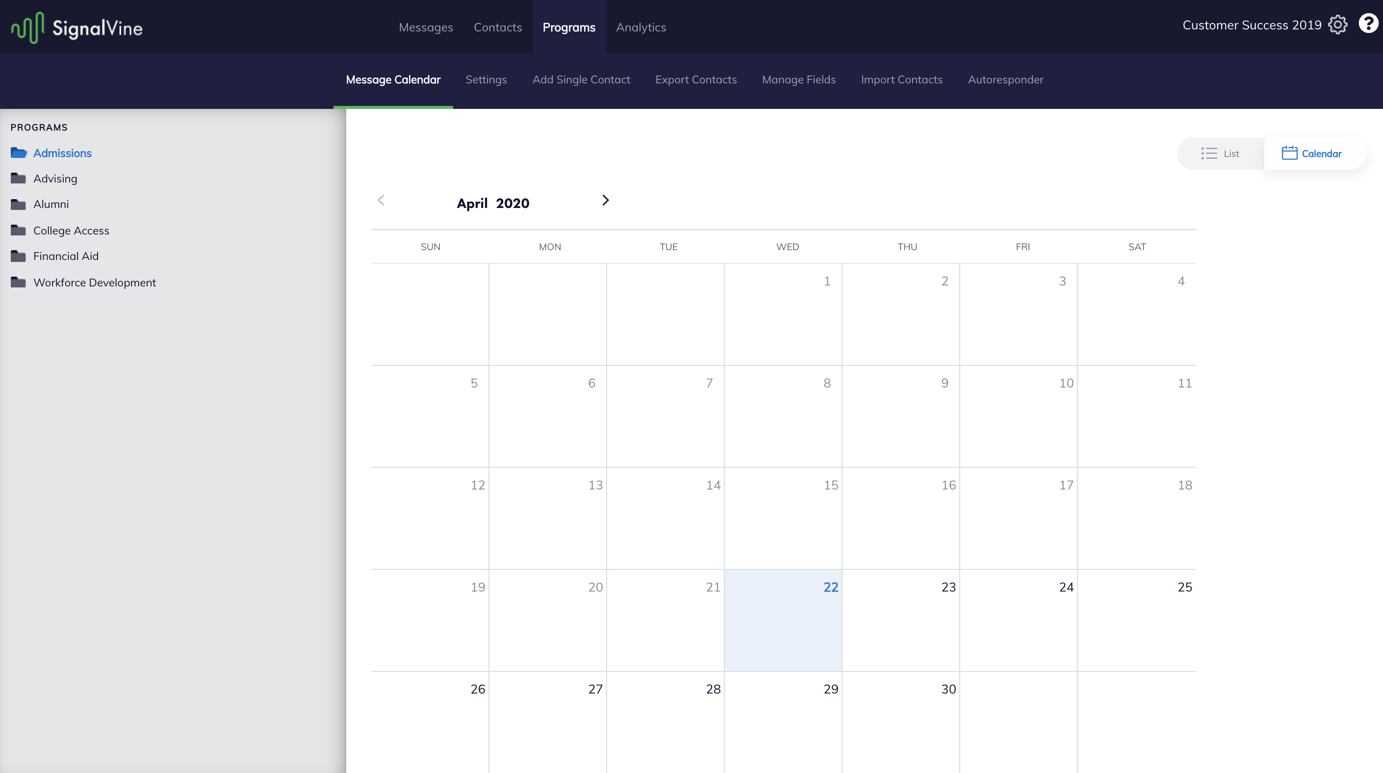The height and width of the screenshot is (773, 1383).
Task: Click the PROGRAMS sidebar heading
Action: click(39, 127)
